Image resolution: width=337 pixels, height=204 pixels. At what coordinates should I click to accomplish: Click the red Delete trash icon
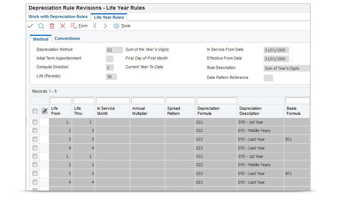52,26
